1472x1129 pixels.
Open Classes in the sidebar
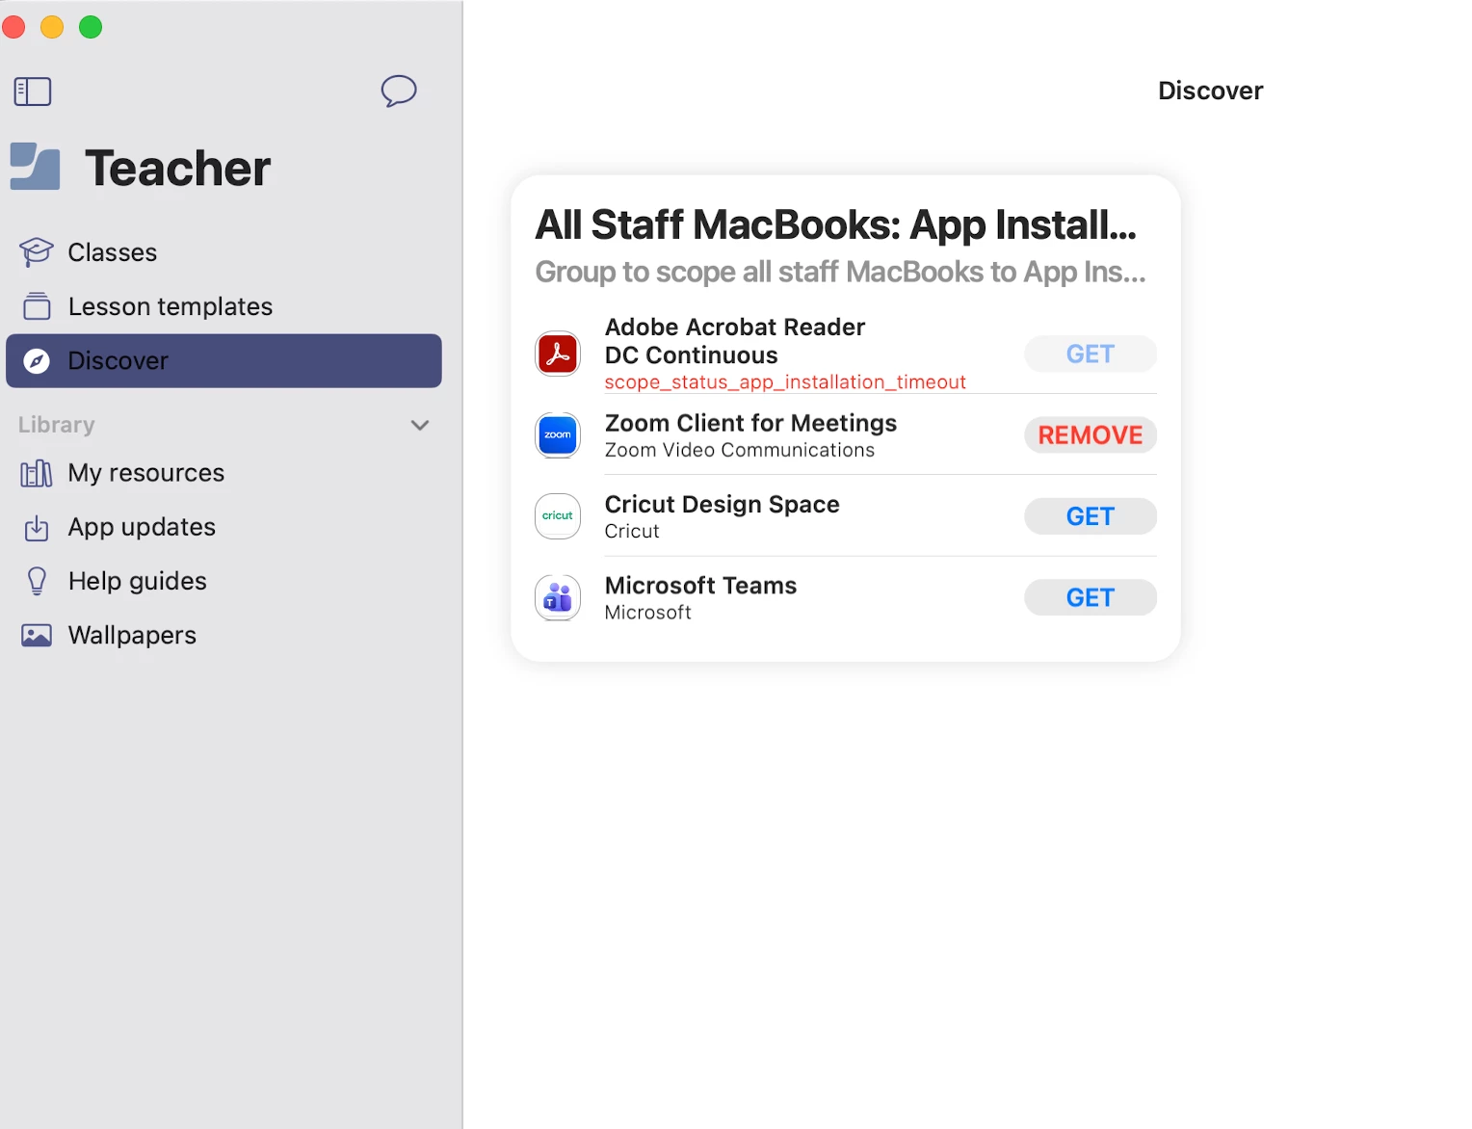coord(223,252)
